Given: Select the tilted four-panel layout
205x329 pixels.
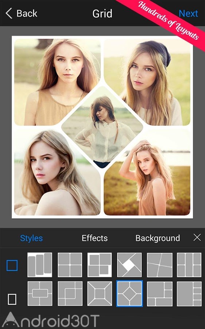Looking at the screenshot, I should click(x=159, y=265).
